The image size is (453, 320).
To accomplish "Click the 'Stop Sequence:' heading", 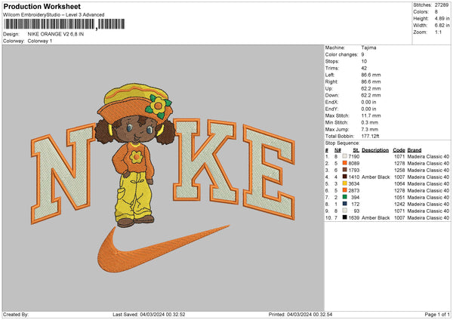I will [x=342, y=143].
